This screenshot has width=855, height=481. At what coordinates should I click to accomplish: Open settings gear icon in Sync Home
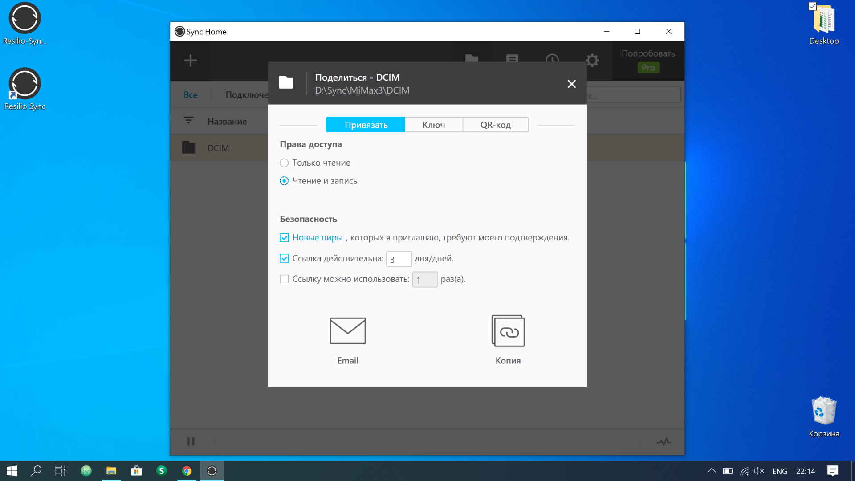click(x=592, y=60)
